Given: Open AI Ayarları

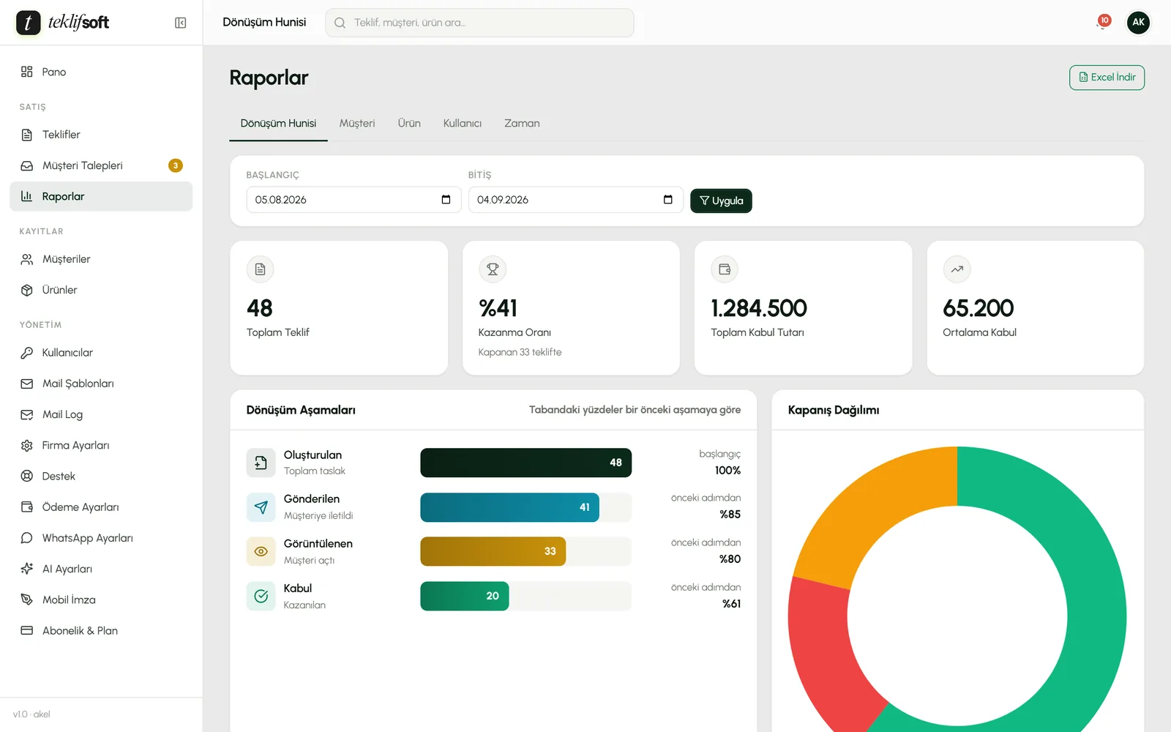Looking at the screenshot, I should pos(101,569).
